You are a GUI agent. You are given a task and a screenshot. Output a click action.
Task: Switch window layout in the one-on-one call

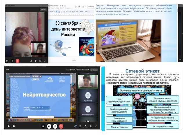40,61
